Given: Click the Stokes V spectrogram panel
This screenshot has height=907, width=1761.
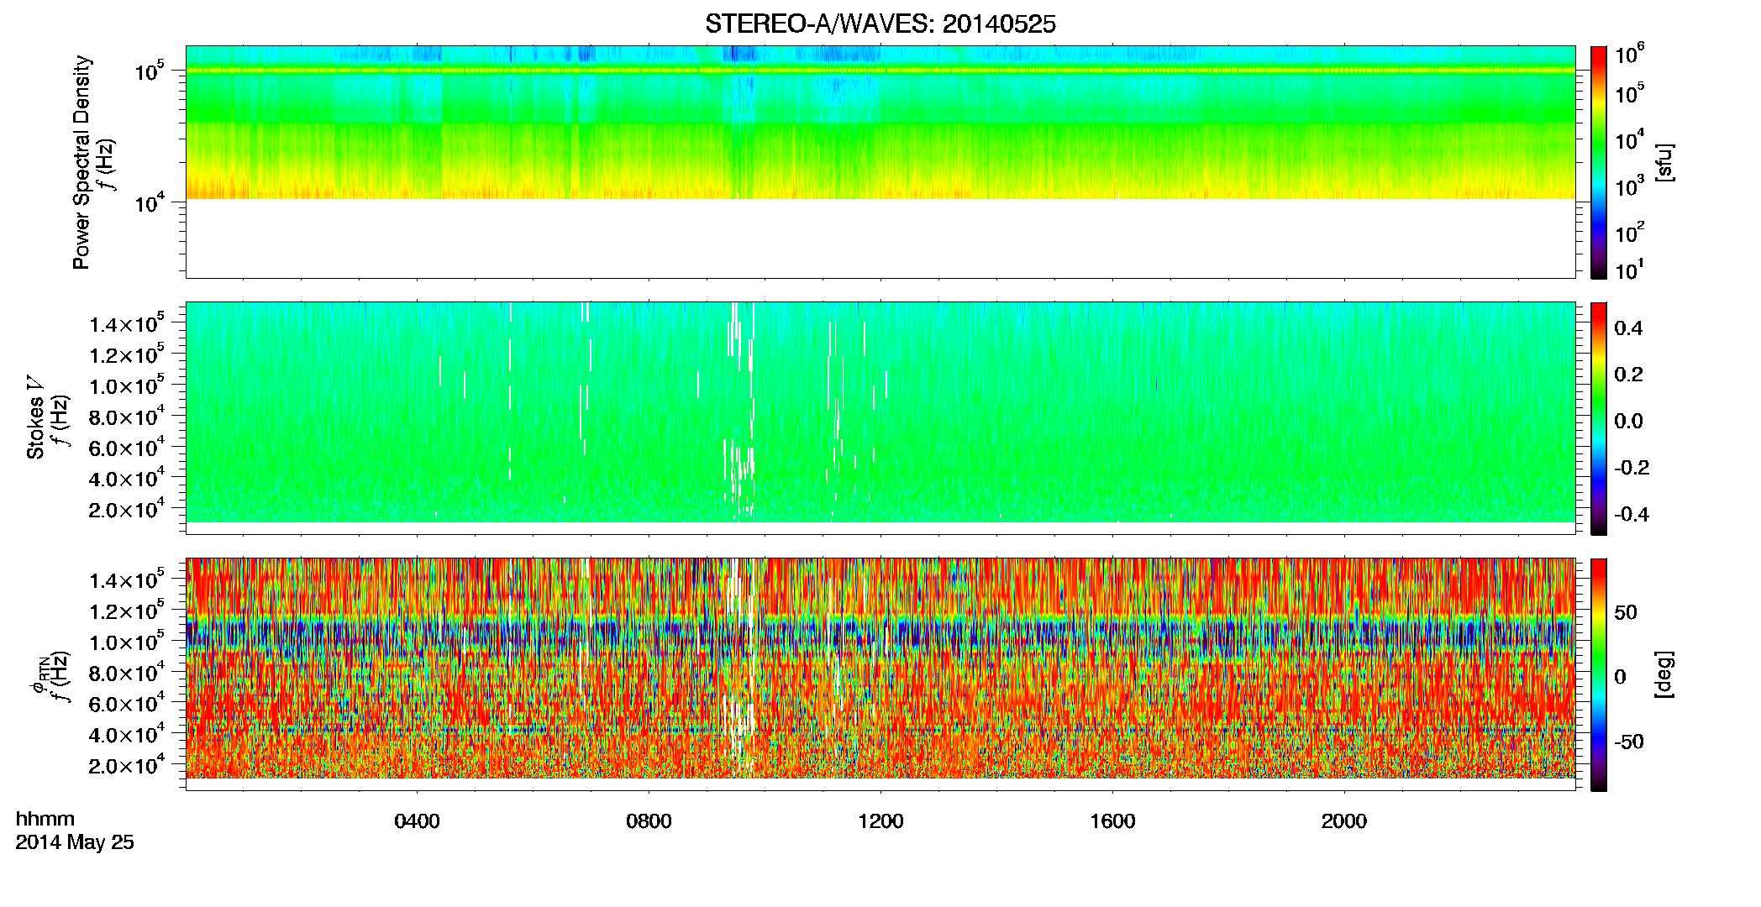Looking at the screenshot, I should [880, 418].
